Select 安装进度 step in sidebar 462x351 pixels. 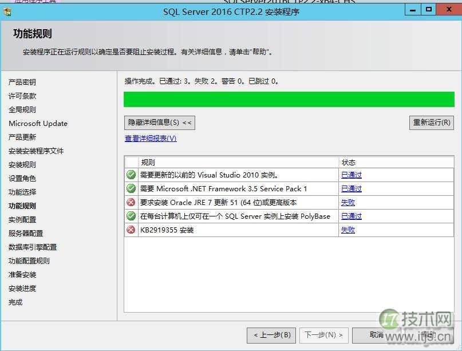(22, 289)
